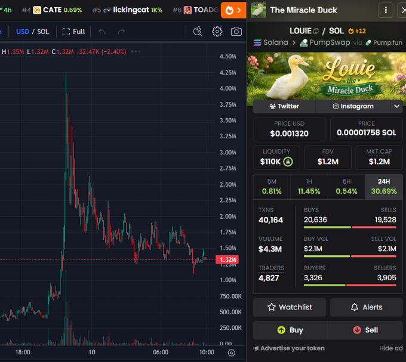Viewport: 406px width, 362px height.
Task: Click the indicators lightning clock icon
Action: [x=198, y=31]
